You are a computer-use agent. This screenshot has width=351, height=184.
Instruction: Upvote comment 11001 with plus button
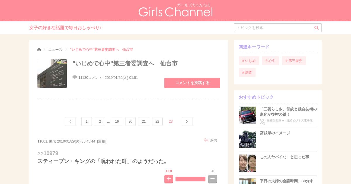pyautogui.click(x=169, y=179)
